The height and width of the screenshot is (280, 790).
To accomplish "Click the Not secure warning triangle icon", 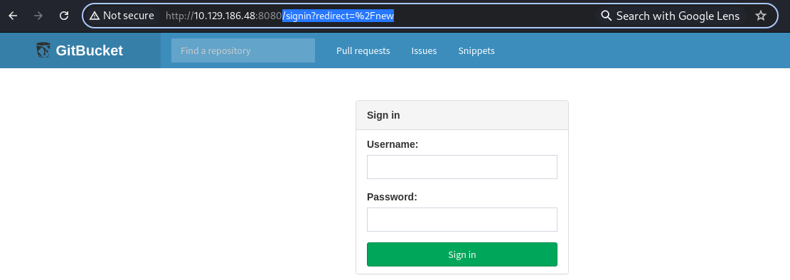I will 94,16.
